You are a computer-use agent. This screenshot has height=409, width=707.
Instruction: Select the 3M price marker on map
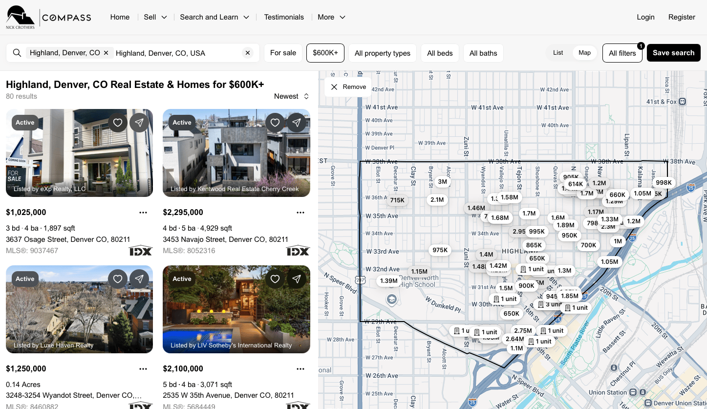442,182
